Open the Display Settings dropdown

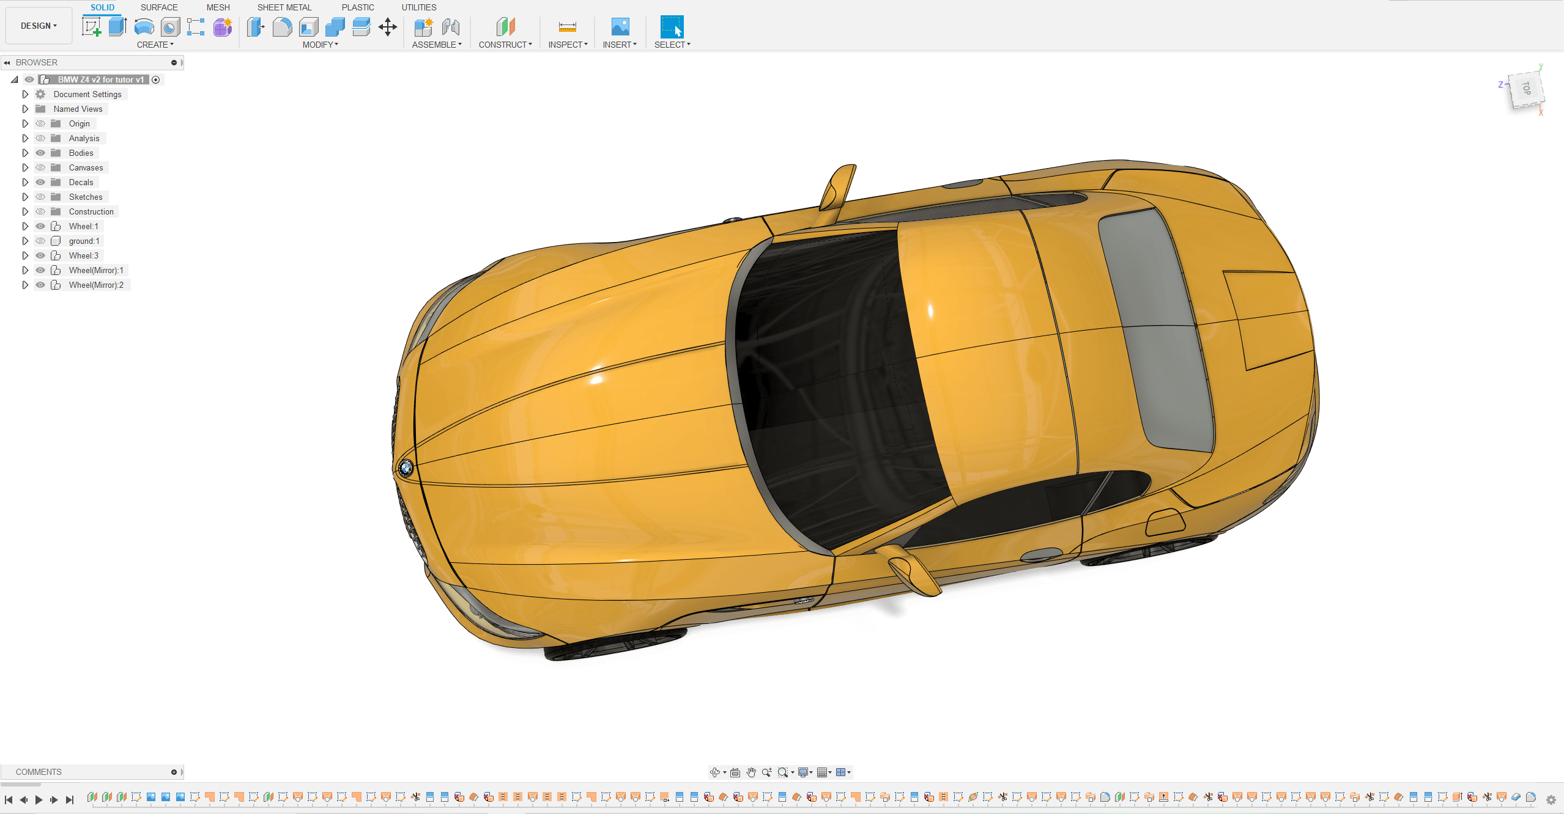[x=805, y=772]
